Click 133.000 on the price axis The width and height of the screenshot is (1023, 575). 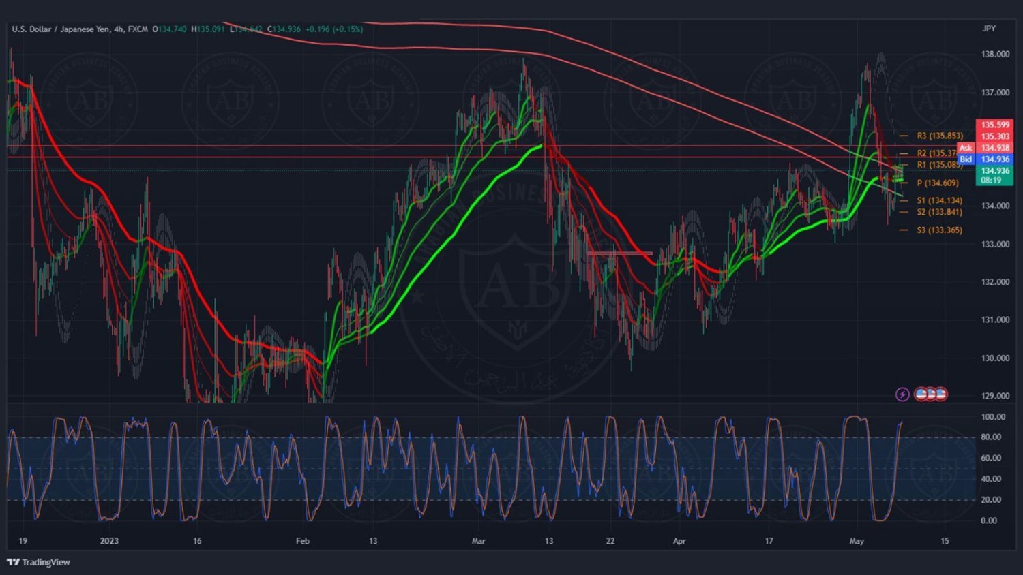point(995,244)
